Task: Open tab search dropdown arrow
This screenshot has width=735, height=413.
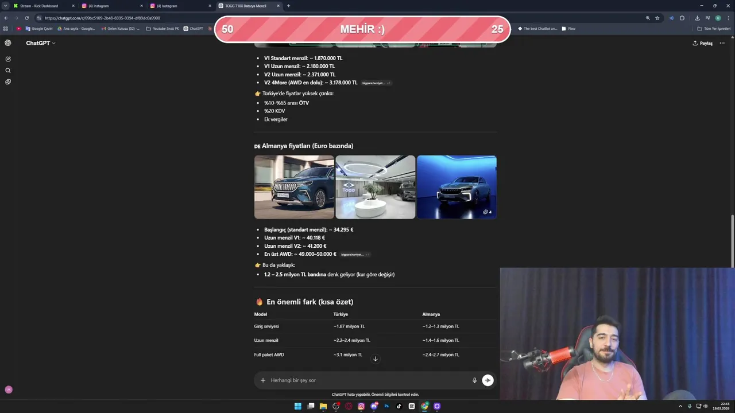Action: (x=5, y=6)
